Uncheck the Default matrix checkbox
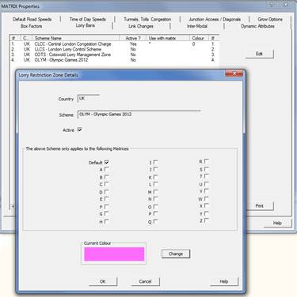The width and height of the screenshot is (297, 297). point(106,162)
